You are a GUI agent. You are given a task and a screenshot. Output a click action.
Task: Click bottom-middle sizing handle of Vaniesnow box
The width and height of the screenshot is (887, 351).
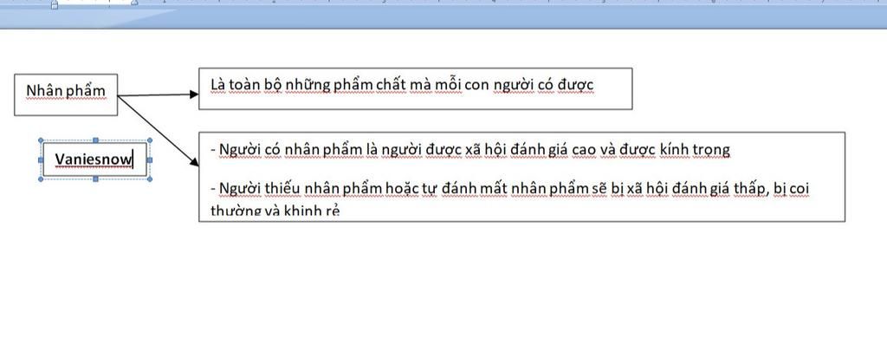pos(95,179)
